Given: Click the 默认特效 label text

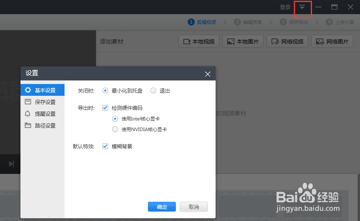Looking at the screenshot, I should [x=83, y=146].
